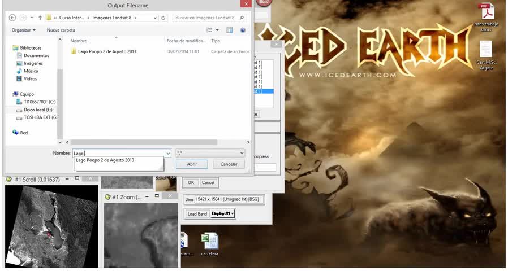508x271 pixels.
Task: Toggle the preview pane icon
Action: pos(229,30)
